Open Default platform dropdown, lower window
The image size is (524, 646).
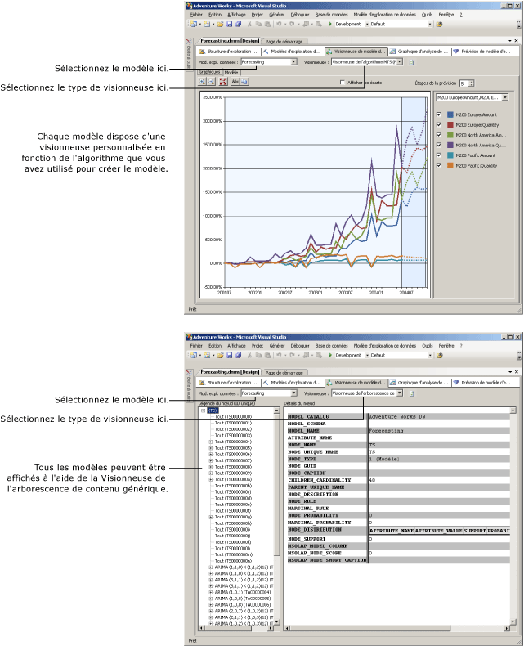tap(430, 355)
